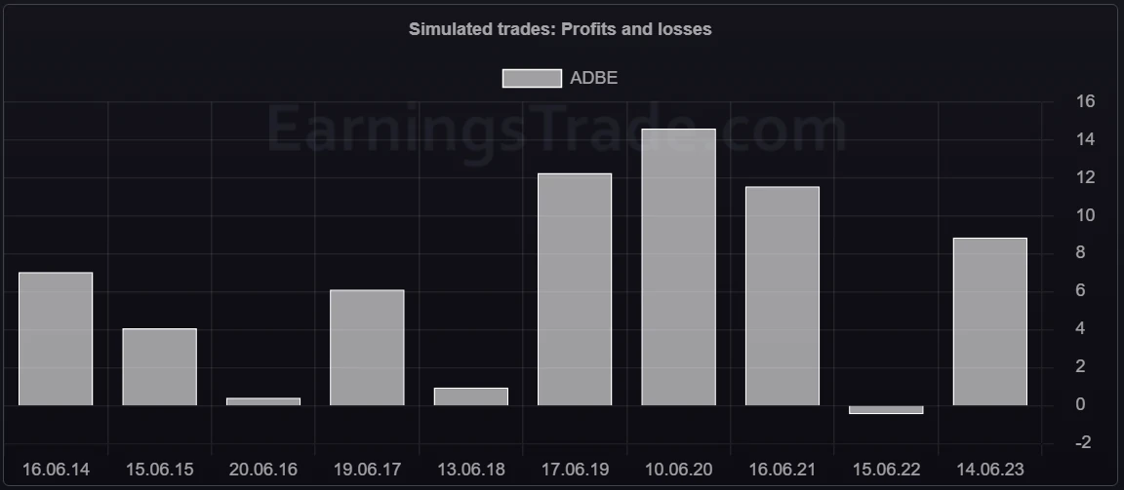Image resolution: width=1124 pixels, height=490 pixels.
Task: Click the 16.06.14 x-axis date label
Action: (56, 470)
